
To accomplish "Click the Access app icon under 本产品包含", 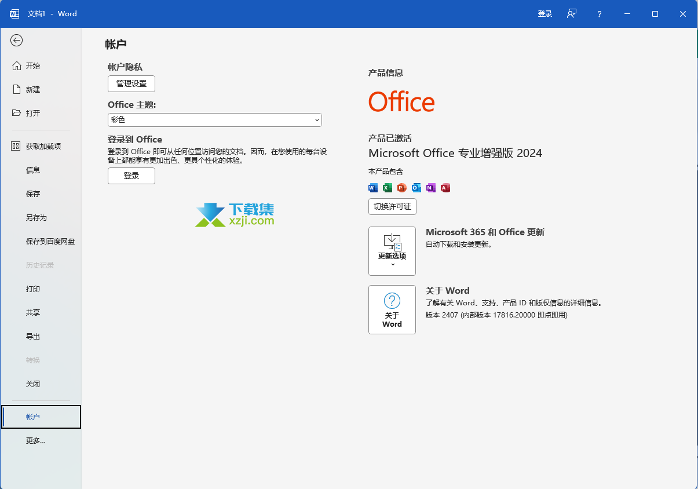I will coord(445,188).
